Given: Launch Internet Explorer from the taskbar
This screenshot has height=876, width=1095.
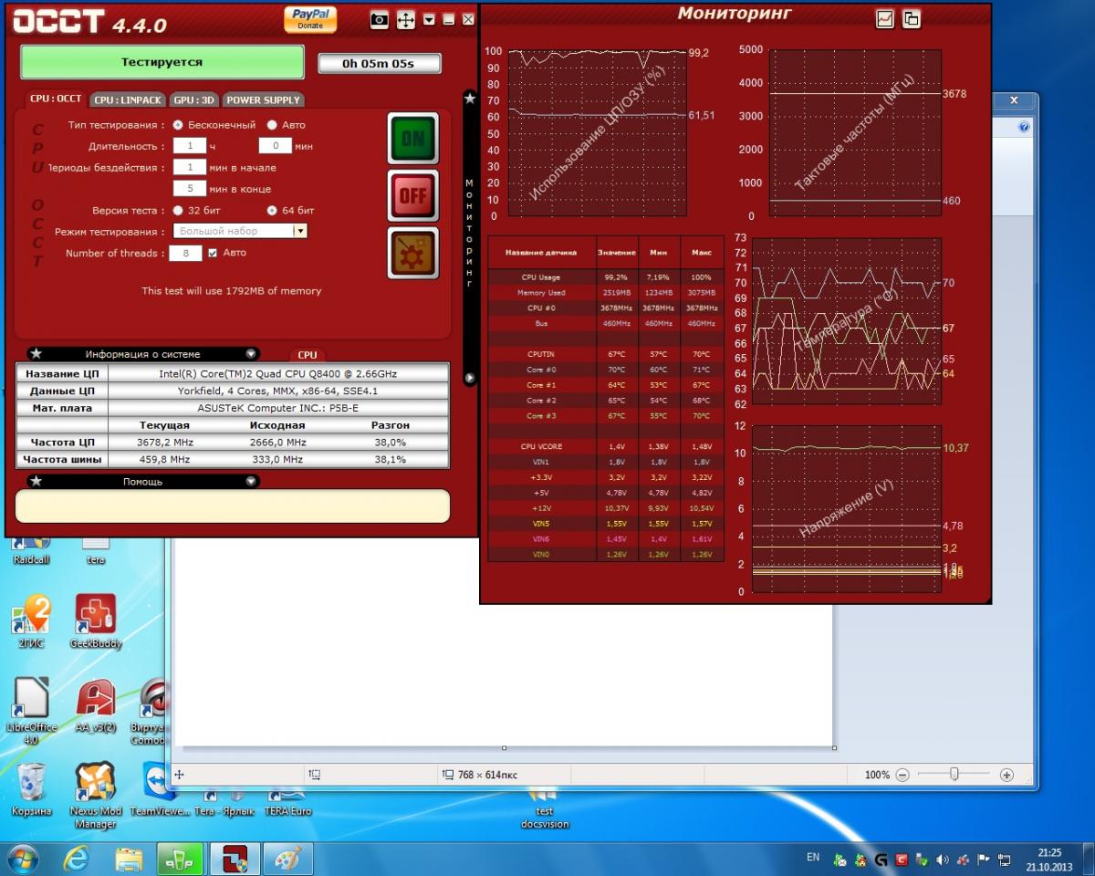Looking at the screenshot, I should click(77, 859).
